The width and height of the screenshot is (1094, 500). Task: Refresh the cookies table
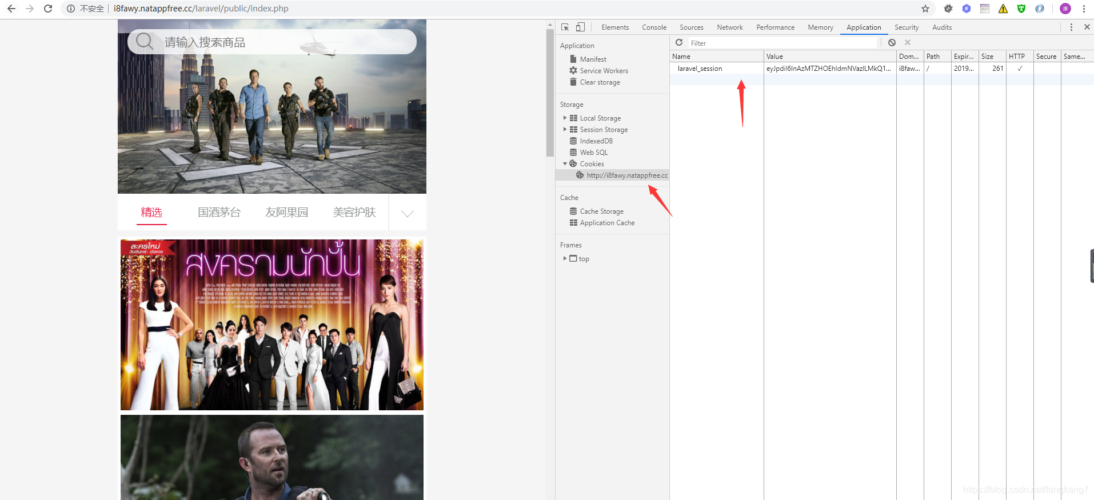click(x=679, y=42)
